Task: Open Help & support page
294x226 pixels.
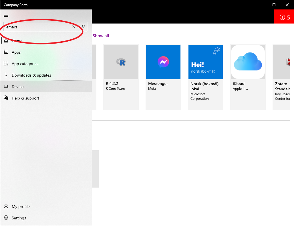Action: pyautogui.click(x=46, y=98)
